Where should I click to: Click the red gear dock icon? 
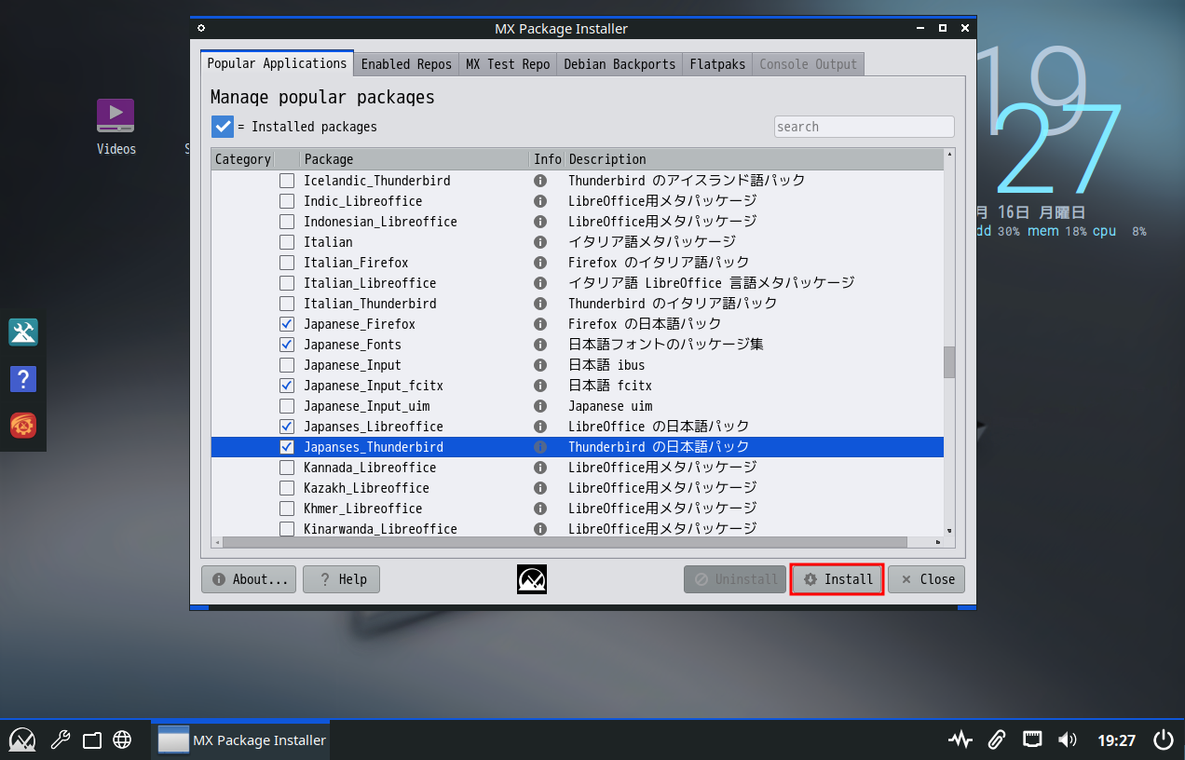pos(22,426)
